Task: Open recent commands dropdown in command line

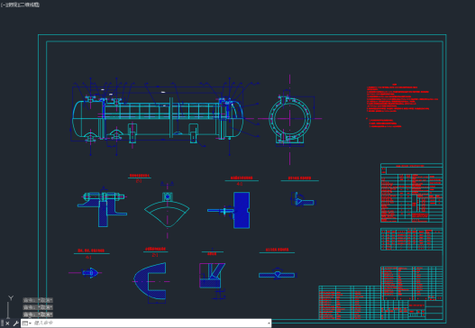Action: pos(27,323)
